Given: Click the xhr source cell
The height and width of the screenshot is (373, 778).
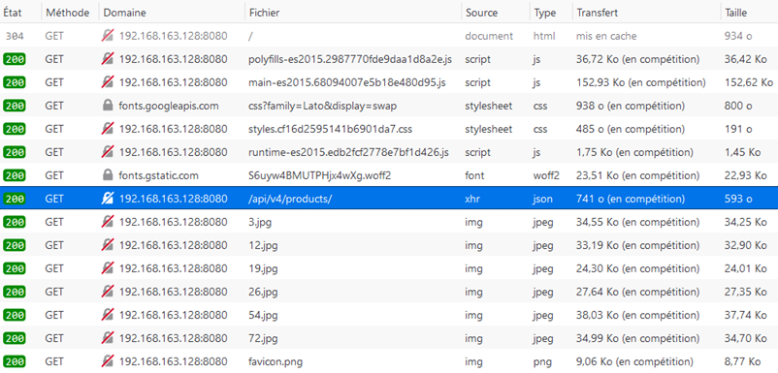Looking at the screenshot, I should [x=473, y=199].
